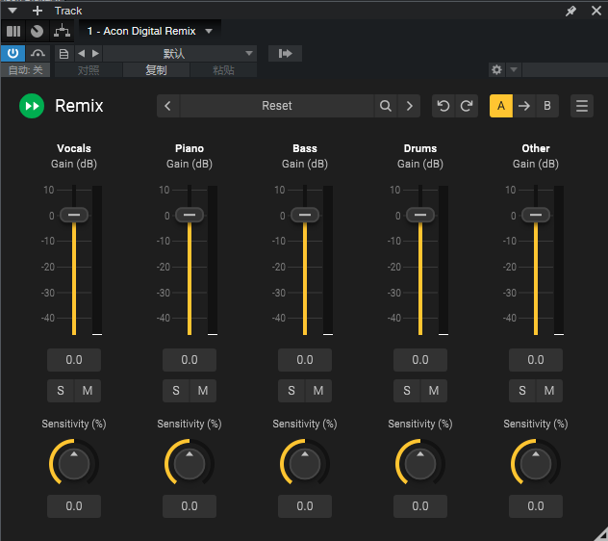608x541 pixels.
Task: Undo last change in Remix
Action: [x=443, y=106]
